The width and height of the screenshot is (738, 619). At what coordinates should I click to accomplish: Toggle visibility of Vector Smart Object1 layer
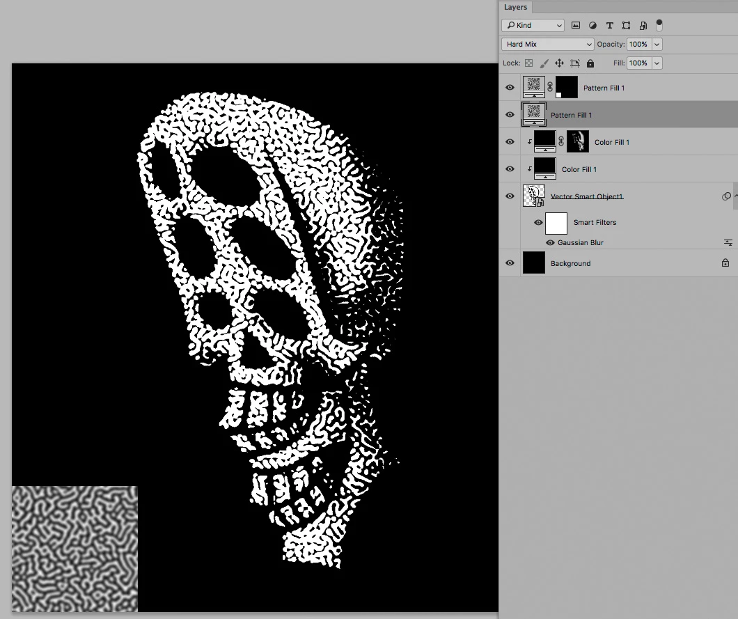point(510,196)
